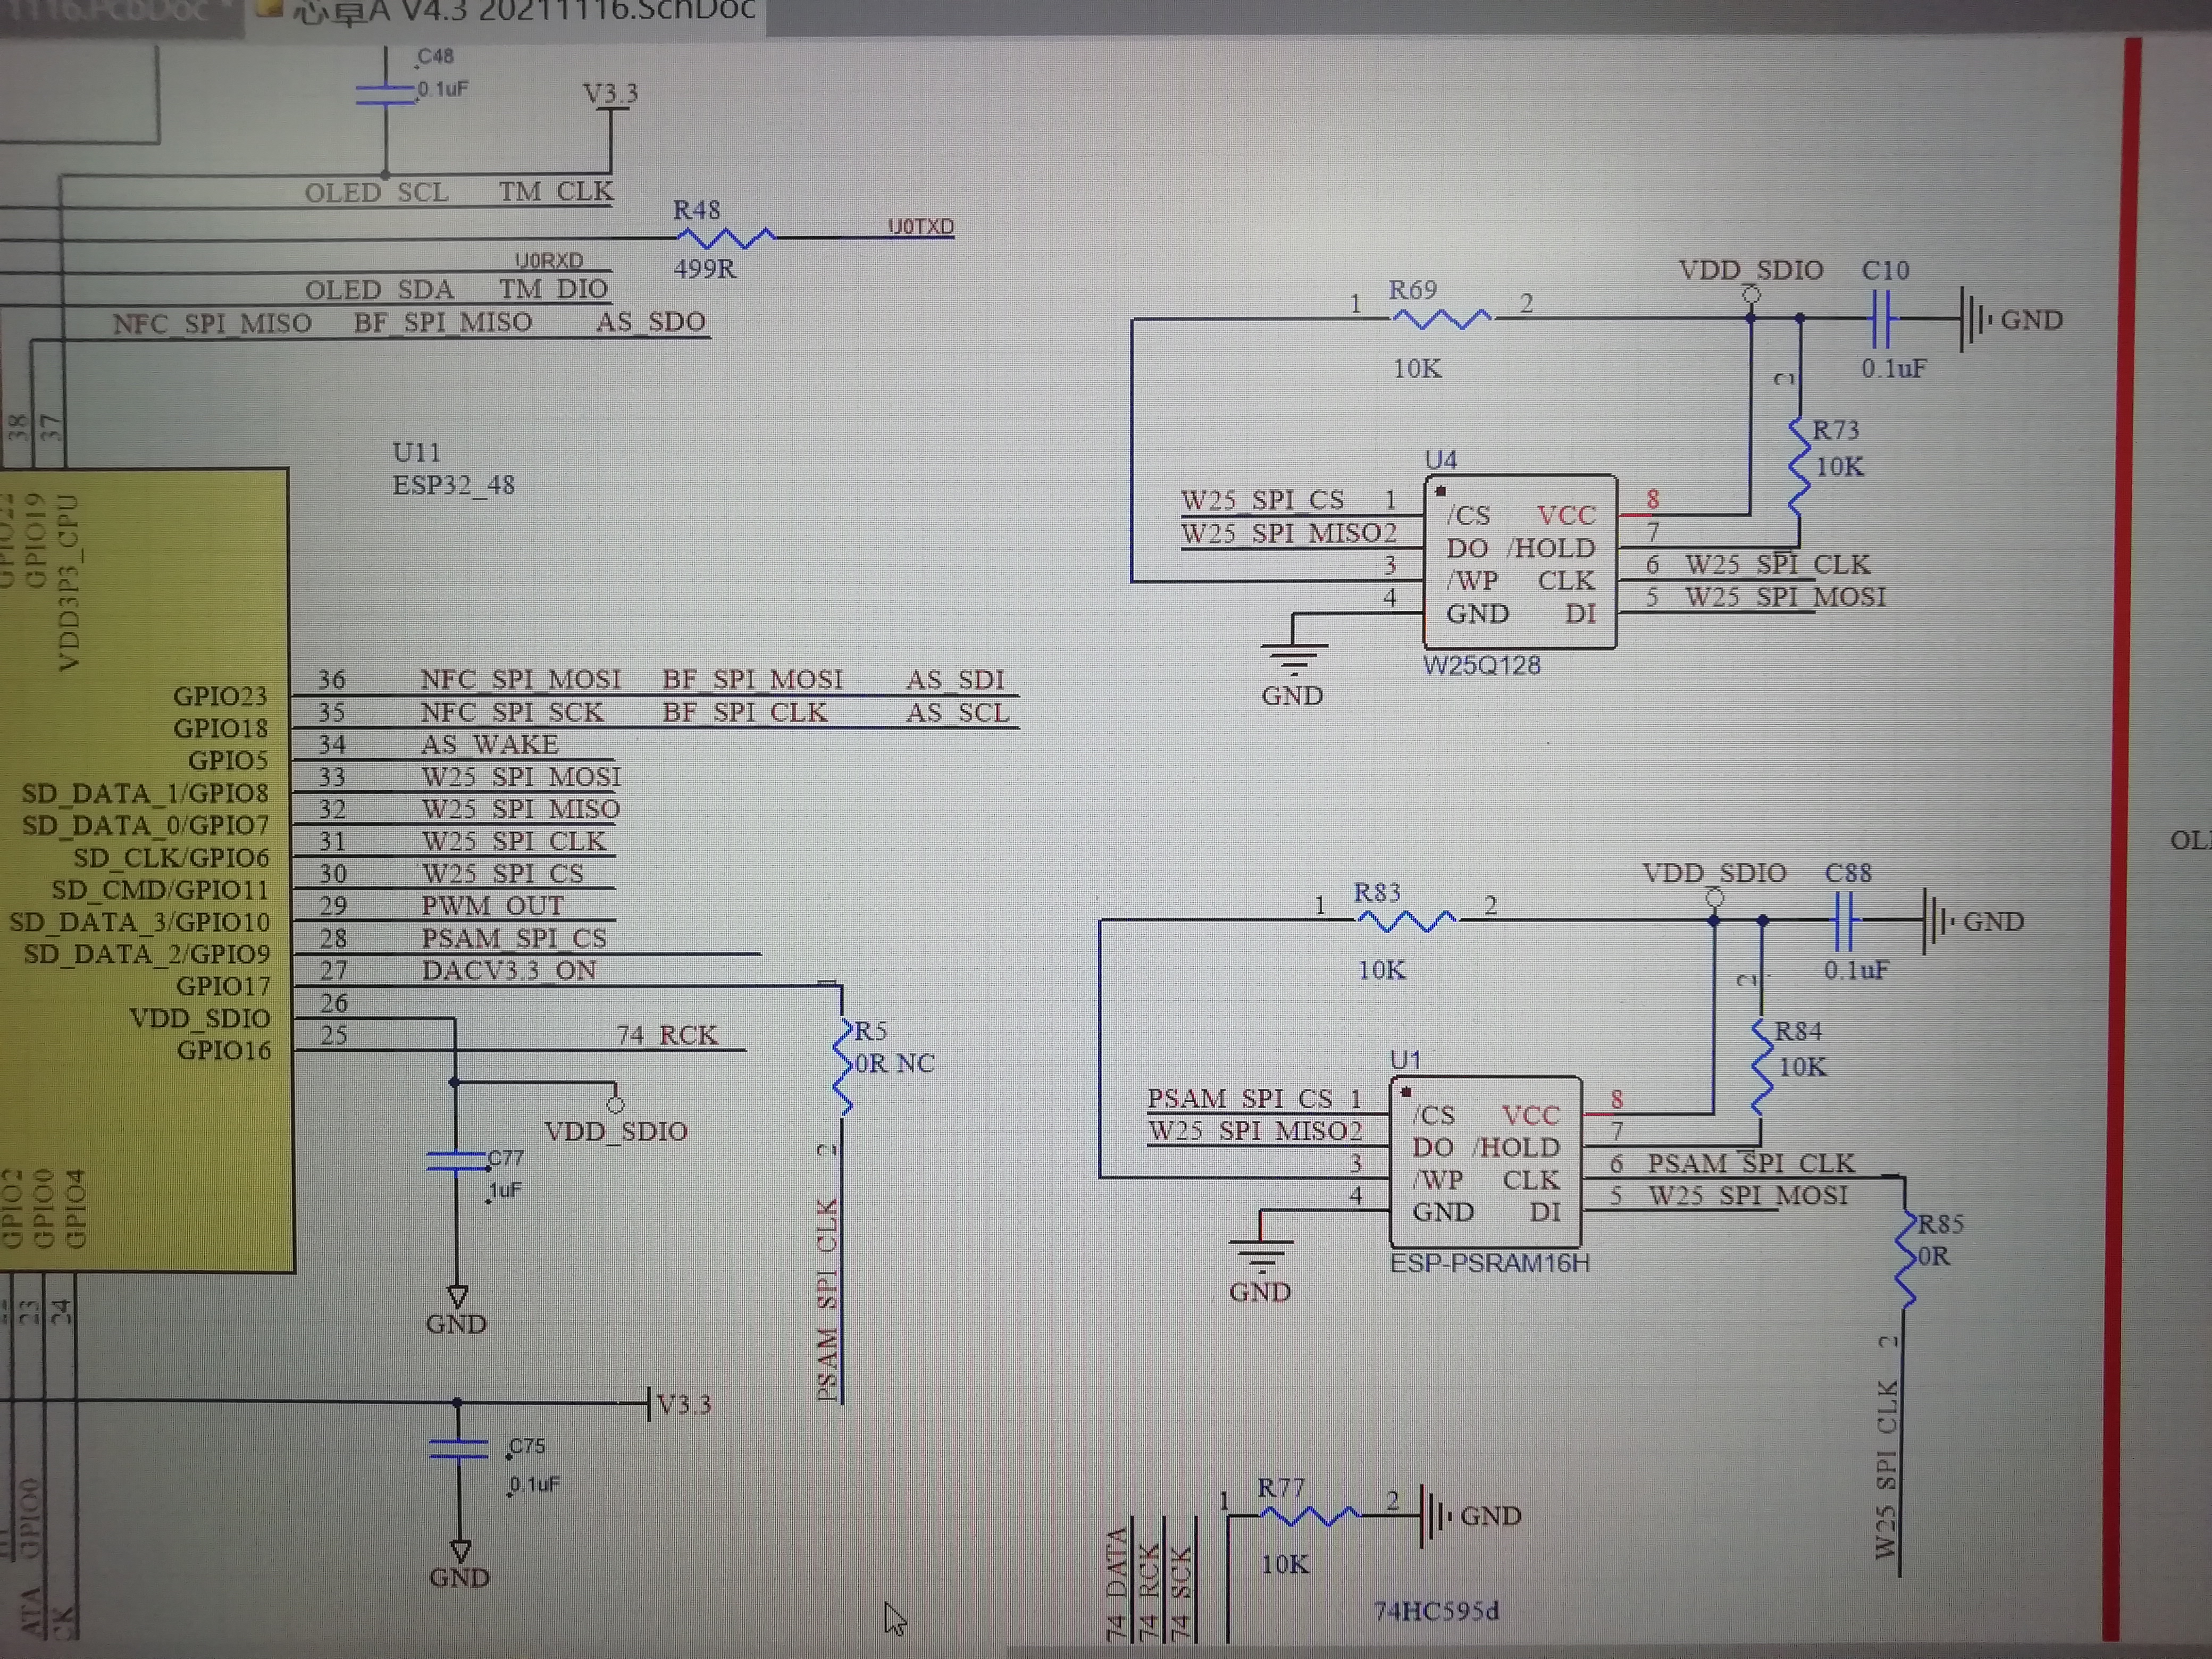The height and width of the screenshot is (1659, 2212).
Task: Select resistor R48 symbol
Action: (x=726, y=238)
